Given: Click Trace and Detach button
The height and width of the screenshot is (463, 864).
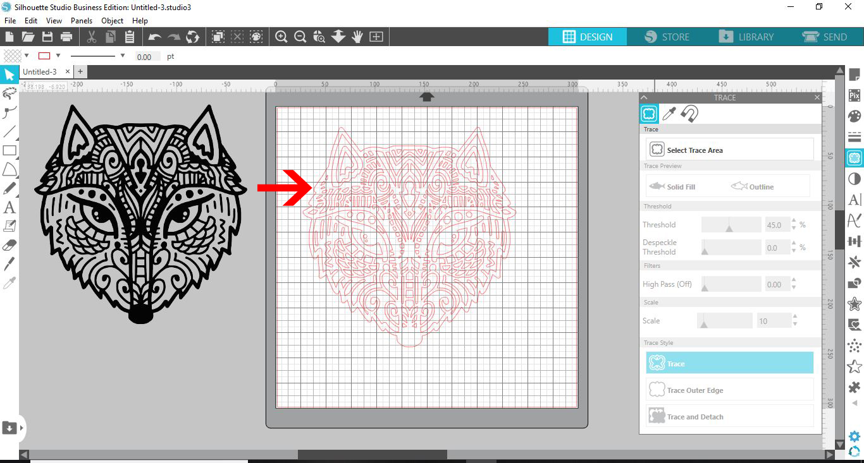Looking at the screenshot, I should (730, 416).
